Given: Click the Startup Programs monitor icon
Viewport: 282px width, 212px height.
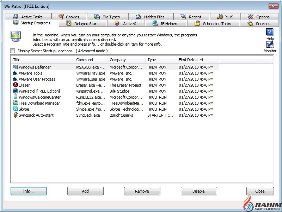Looking at the screenshot, I should pyautogui.click(x=16, y=23).
